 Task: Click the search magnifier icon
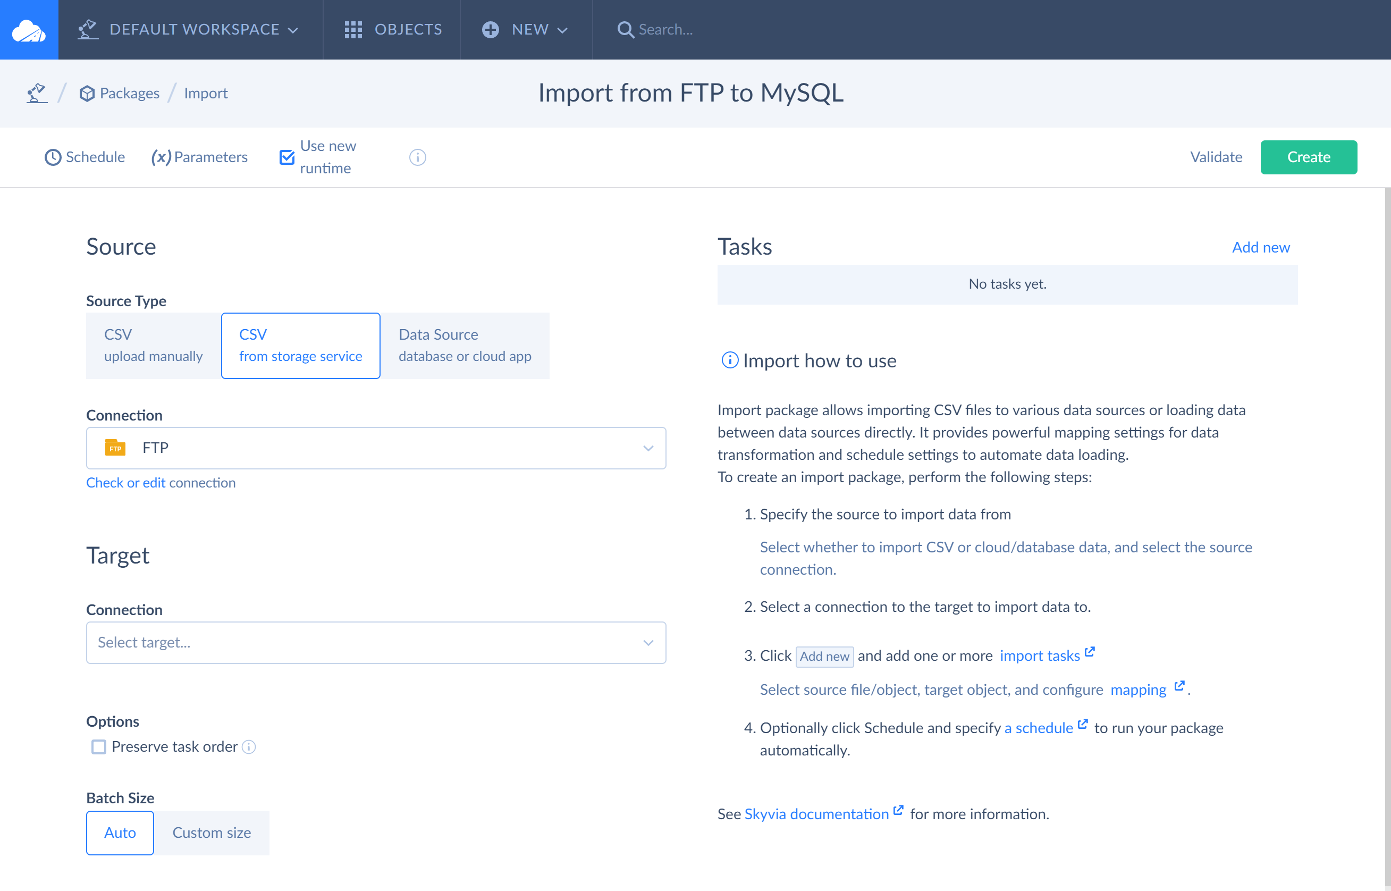(x=625, y=30)
